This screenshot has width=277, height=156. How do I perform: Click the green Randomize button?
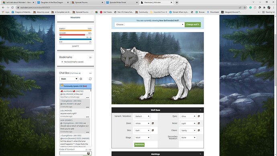[x=139, y=144]
